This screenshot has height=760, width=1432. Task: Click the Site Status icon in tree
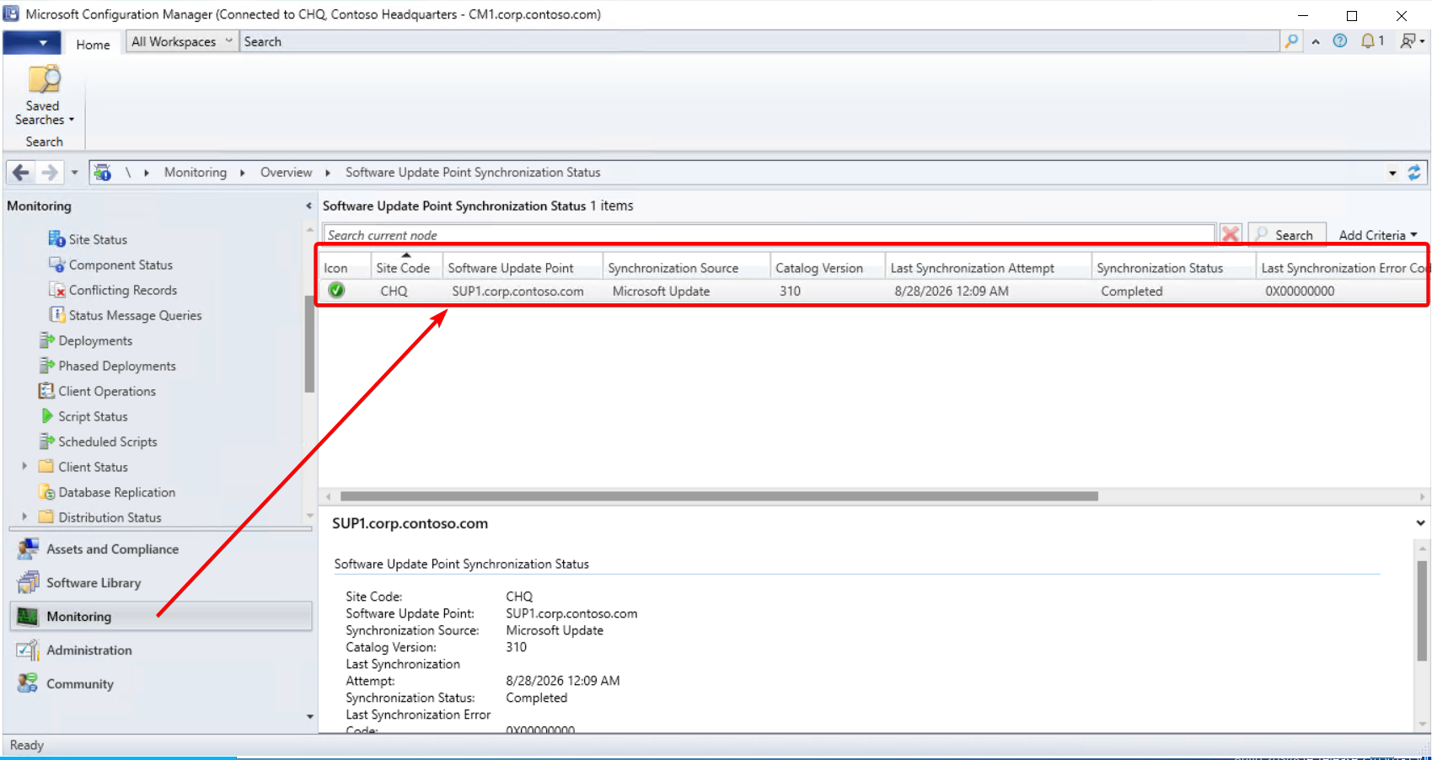(x=56, y=239)
